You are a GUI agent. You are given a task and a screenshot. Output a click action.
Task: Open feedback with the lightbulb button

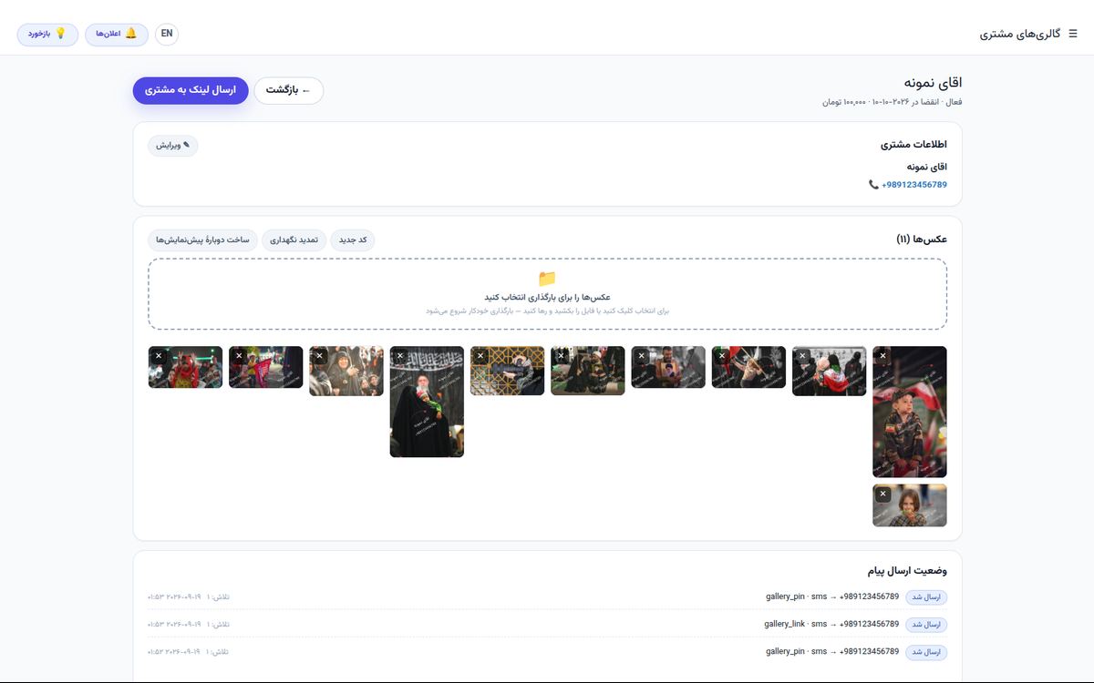(x=47, y=34)
